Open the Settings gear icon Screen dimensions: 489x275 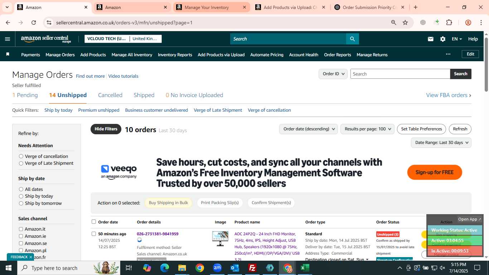point(443,39)
